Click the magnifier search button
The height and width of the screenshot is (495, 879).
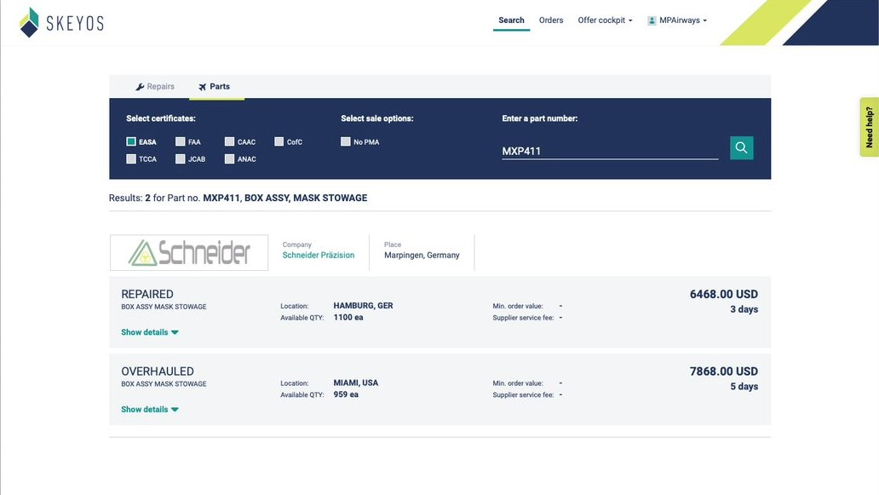(x=741, y=148)
